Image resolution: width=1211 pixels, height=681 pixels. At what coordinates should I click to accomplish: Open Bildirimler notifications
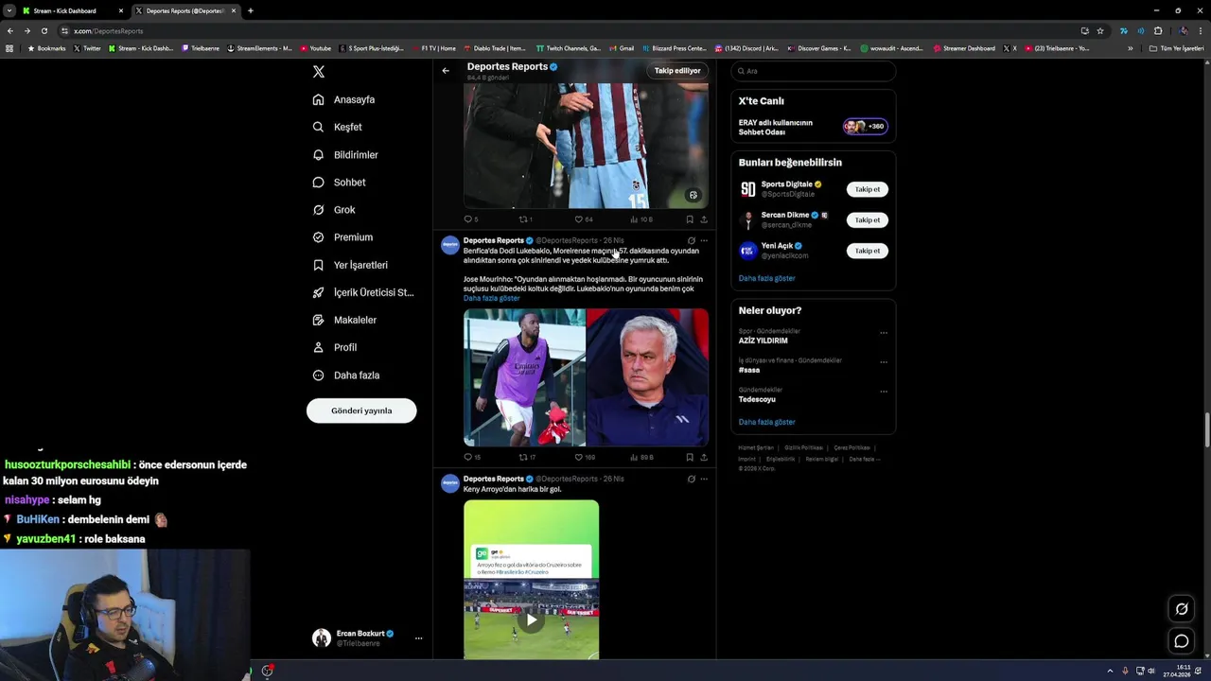pyautogui.click(x=345, y=154)
